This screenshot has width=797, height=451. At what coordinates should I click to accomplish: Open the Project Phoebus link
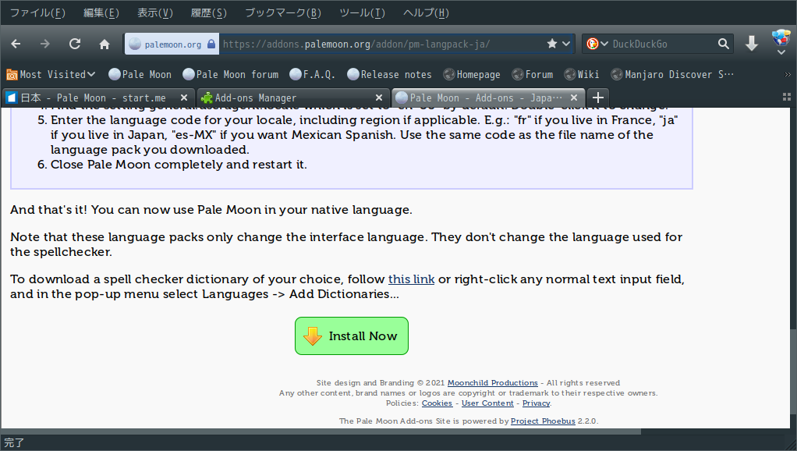coord(543,421)
